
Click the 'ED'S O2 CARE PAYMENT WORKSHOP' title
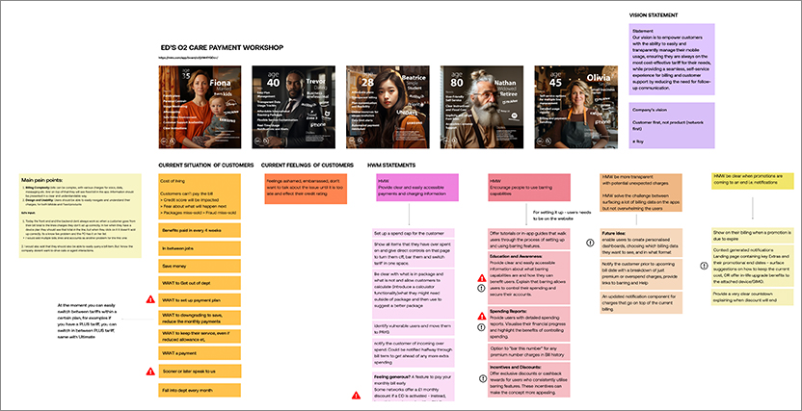coord(222,47)
